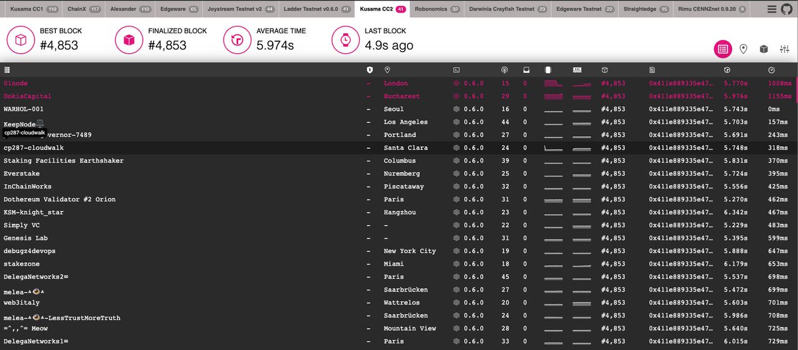The width and height of the screenshot is (798, 350).
Task: Select WARHOL-001 node name
Action: [x=23, y=110]
